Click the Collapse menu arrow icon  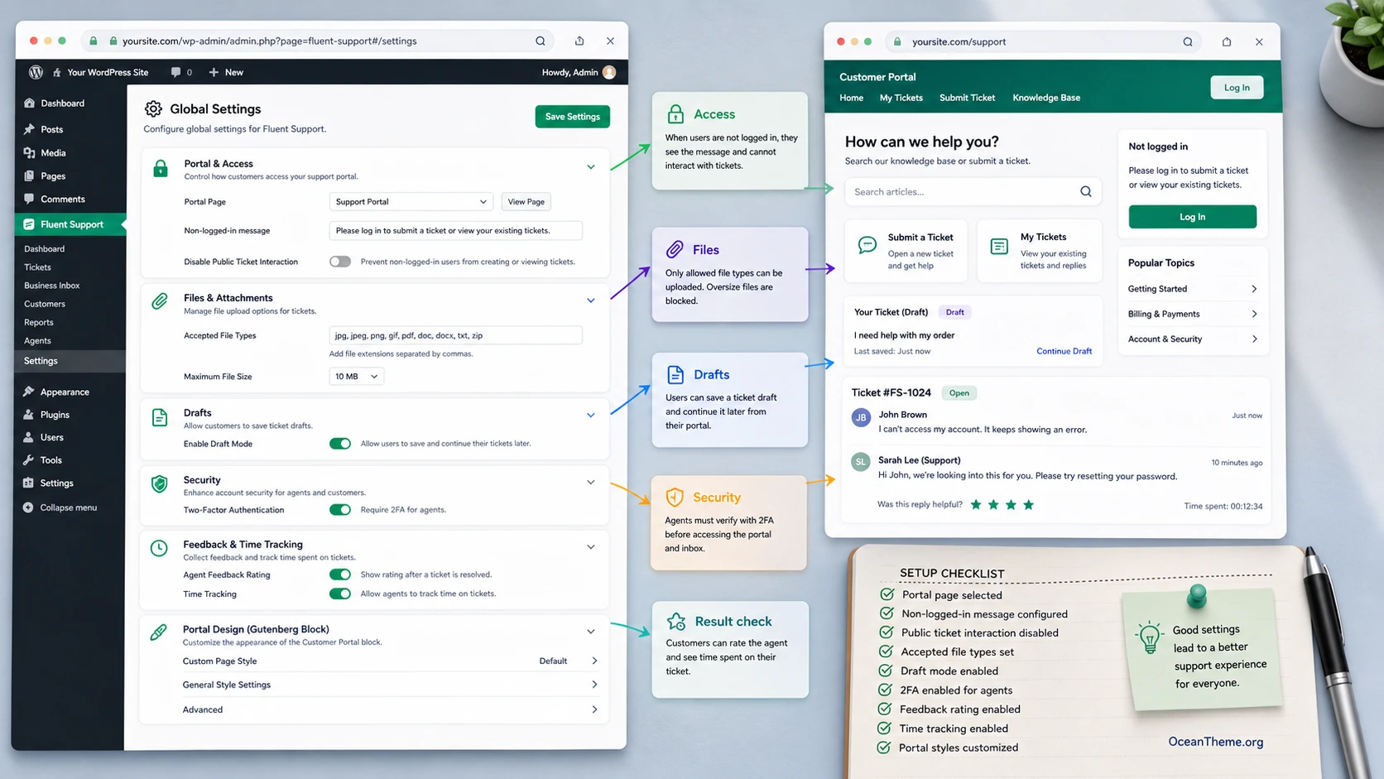click(28, 507)
